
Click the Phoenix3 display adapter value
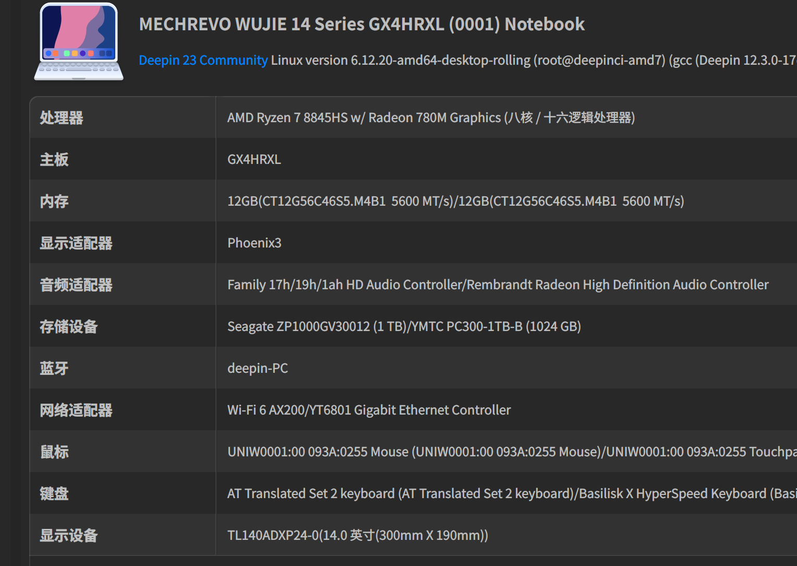coord(254,243)
